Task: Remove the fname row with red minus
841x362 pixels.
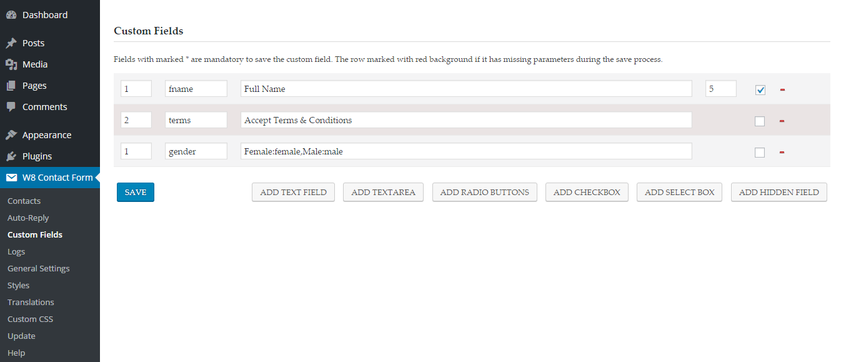Action: point(782,89)
